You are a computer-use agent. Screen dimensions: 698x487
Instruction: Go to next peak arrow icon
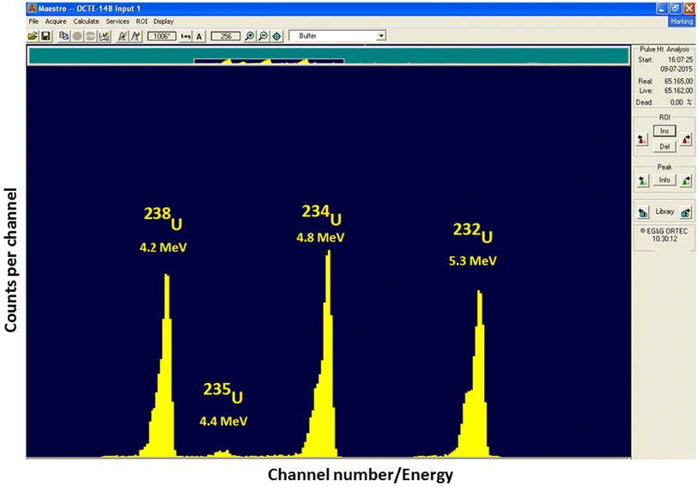(x=685, y=180)
